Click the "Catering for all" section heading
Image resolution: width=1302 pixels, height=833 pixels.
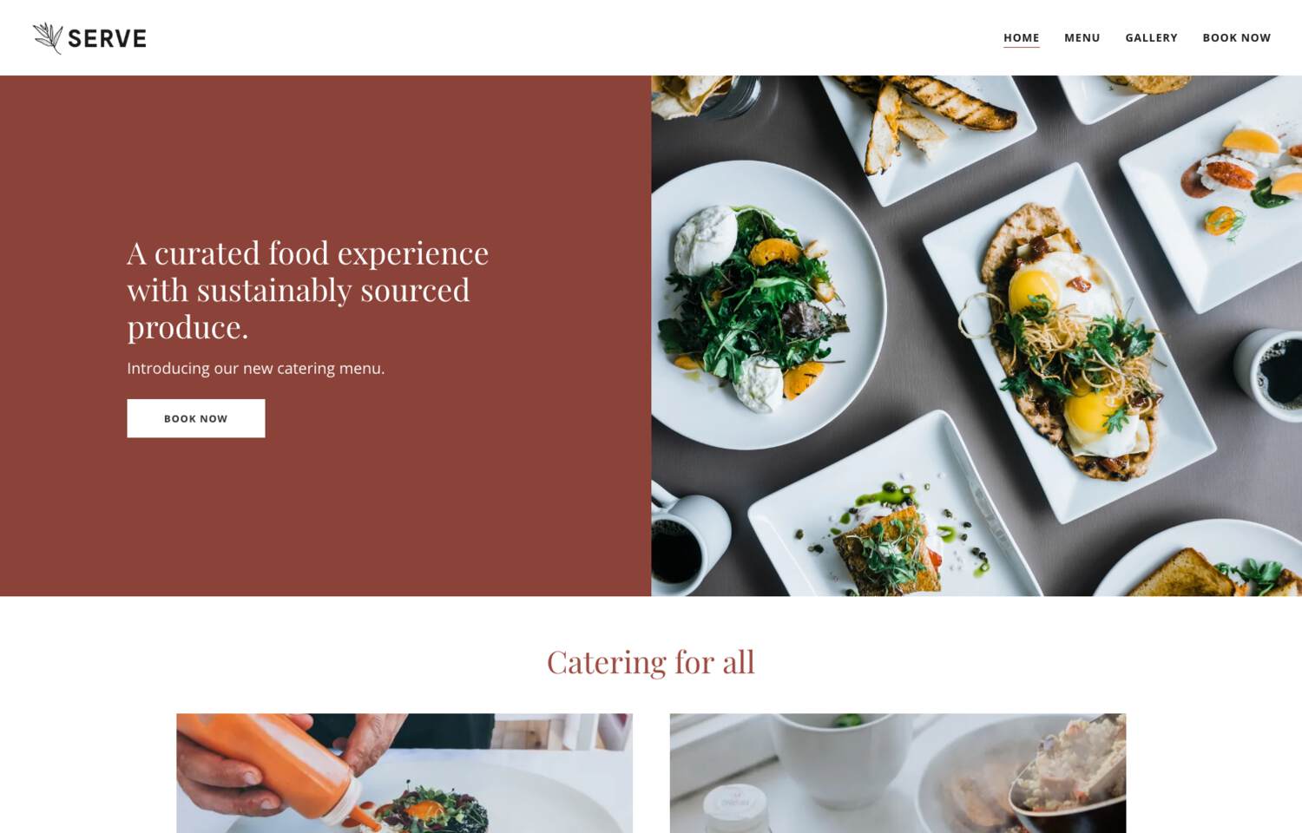point(651,662)
